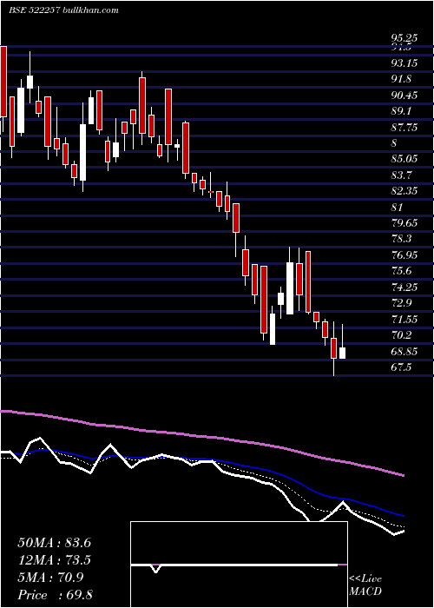Image resolution: width=434 pixels, height=608 pixels.
Task: Click the last white candlestick on the chart
Action: pyautogui.click(x=342, y=353)
